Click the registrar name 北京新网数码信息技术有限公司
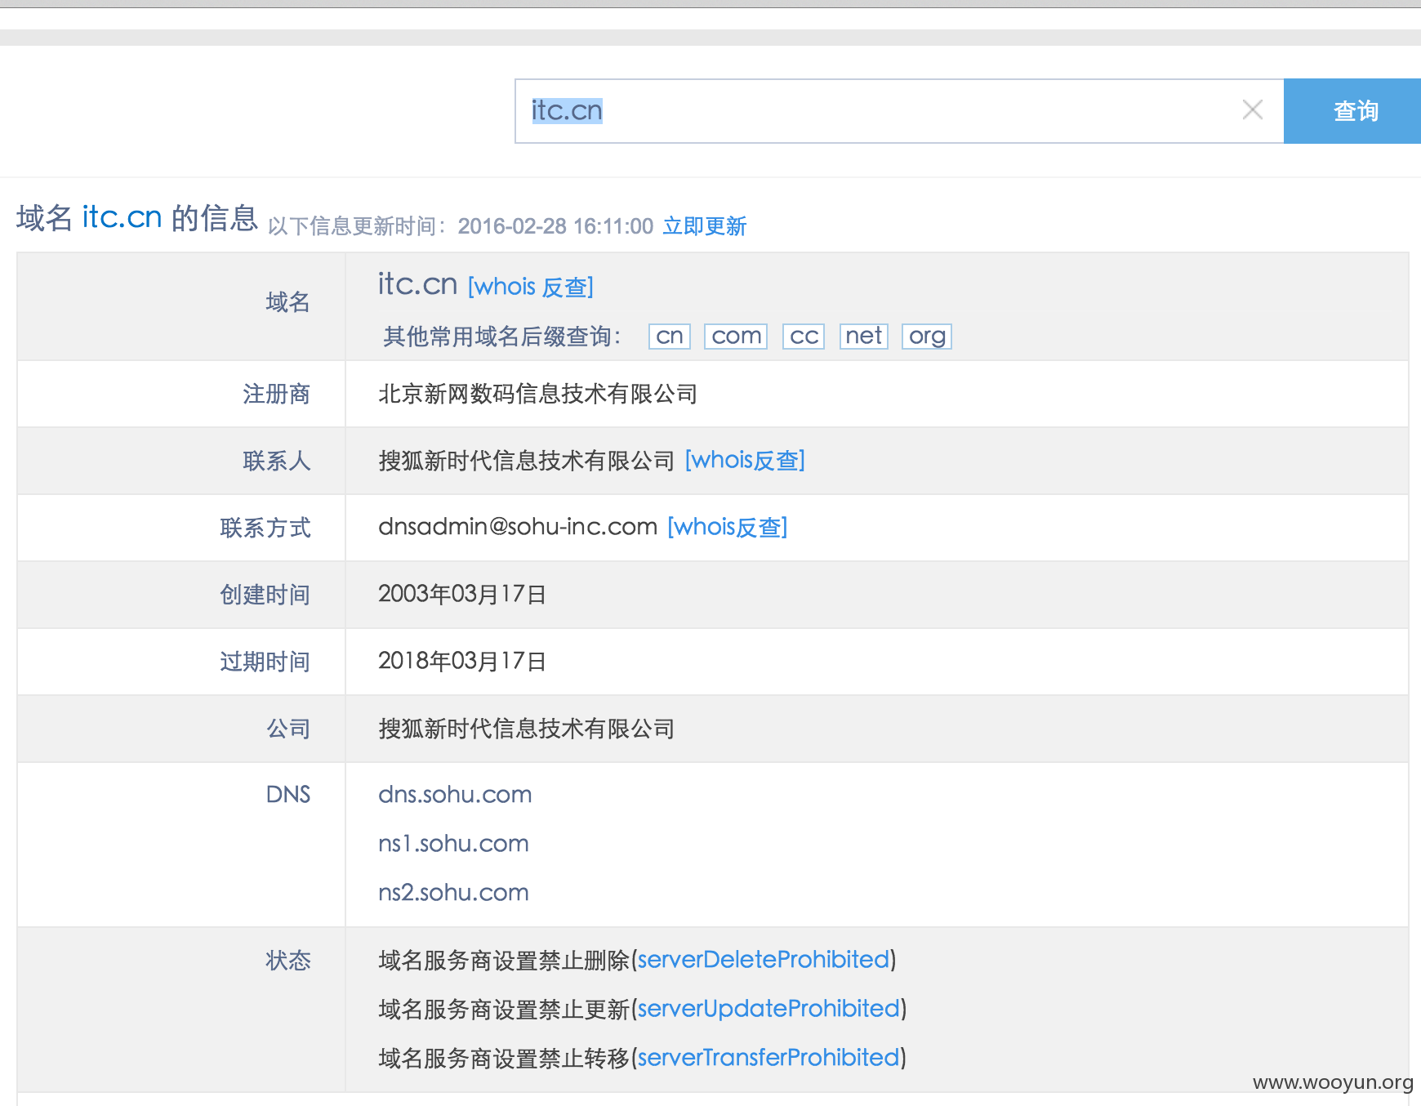1421x1106 pixels. point(537,394)
